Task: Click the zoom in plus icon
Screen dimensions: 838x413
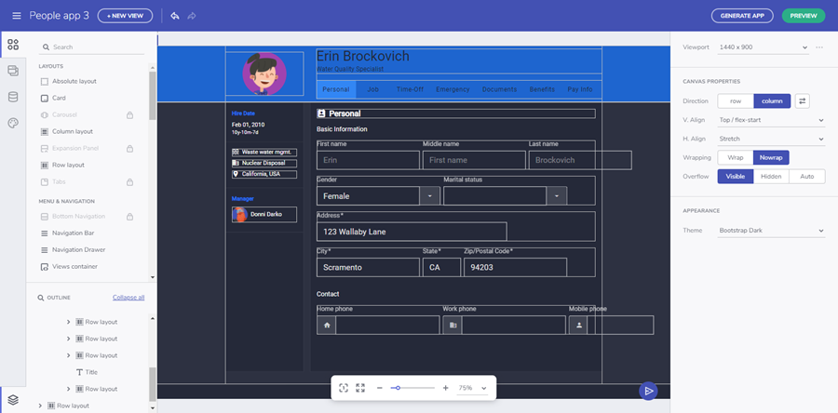Action: 445,388
